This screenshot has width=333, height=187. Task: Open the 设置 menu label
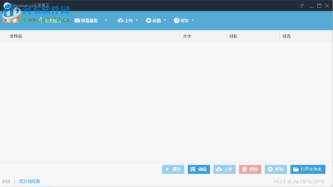point(157,20)
